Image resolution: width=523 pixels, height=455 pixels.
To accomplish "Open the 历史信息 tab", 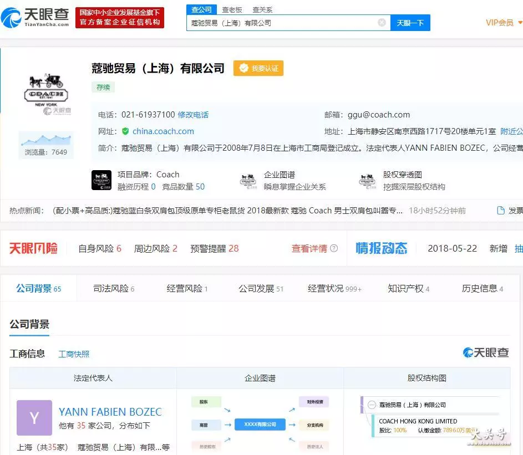I will tap(483, 288).
